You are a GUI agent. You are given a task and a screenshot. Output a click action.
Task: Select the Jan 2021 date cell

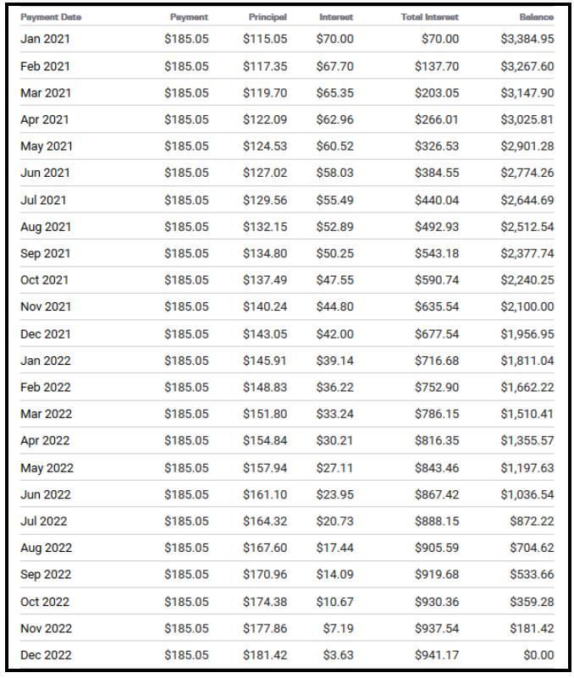(45, 39)
